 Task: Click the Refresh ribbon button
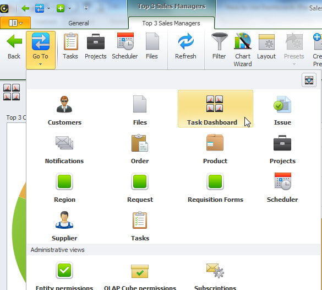185,46
